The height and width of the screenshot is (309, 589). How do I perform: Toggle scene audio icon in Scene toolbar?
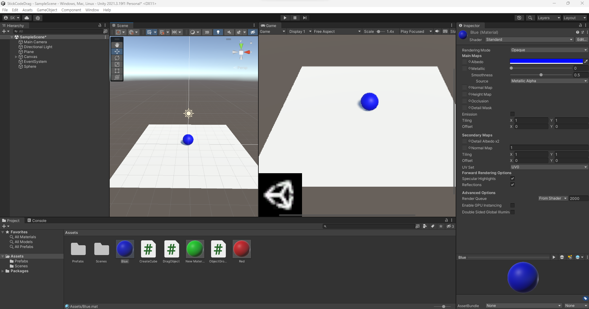point(229,32)
